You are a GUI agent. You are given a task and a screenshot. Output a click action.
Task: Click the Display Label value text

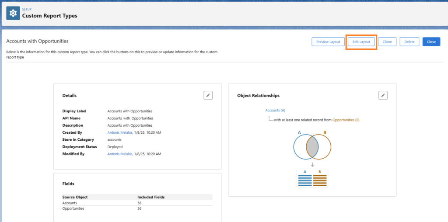(x=129, y=111)
